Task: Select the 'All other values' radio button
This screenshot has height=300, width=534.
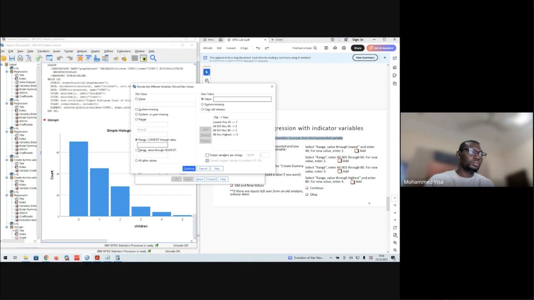Action: click(x=137, y=160)
